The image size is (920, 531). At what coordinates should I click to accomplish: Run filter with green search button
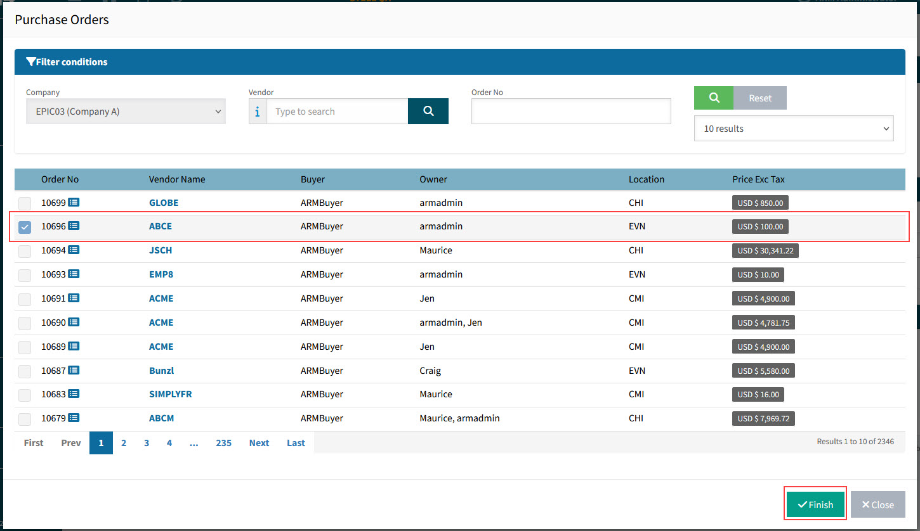pos(714,98)
